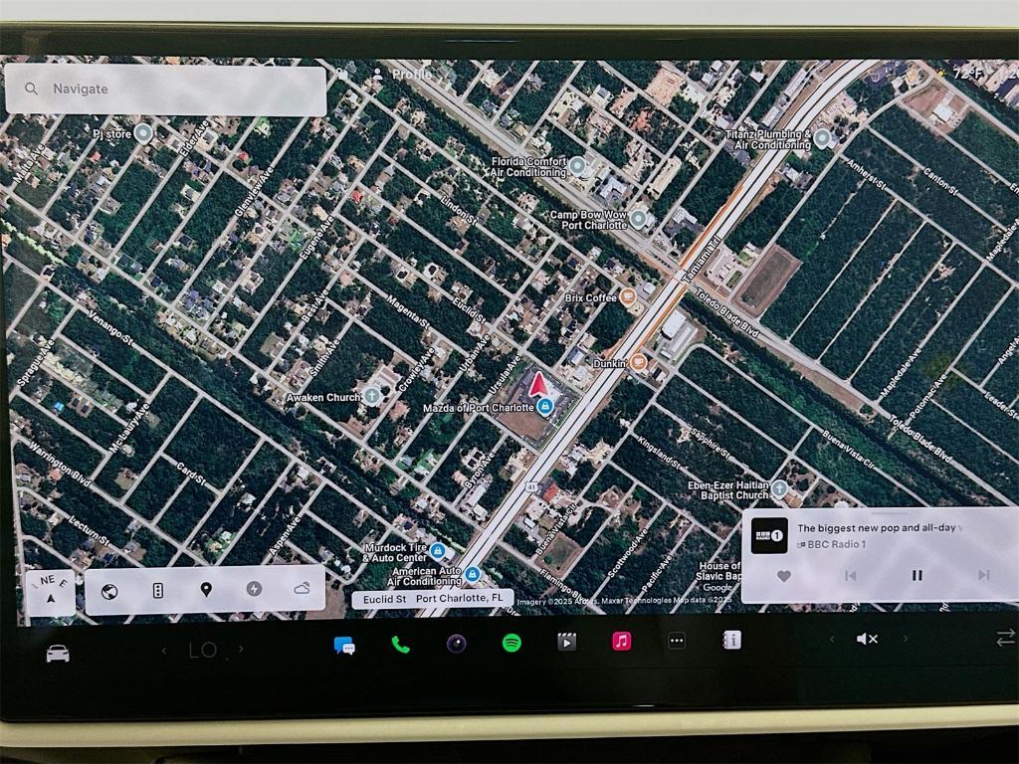Tap the Venango St street label
Screen dimensions: 1019x764
[x=110, y=328]
